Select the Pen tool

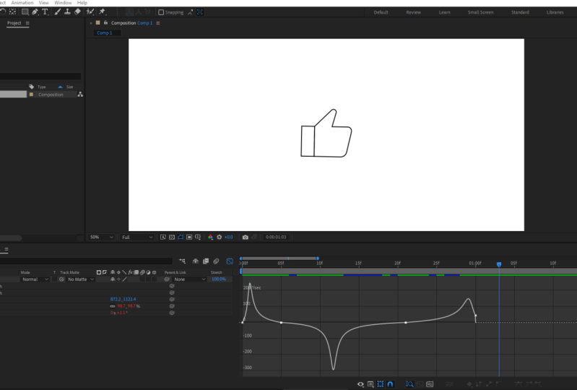point(35,12)
